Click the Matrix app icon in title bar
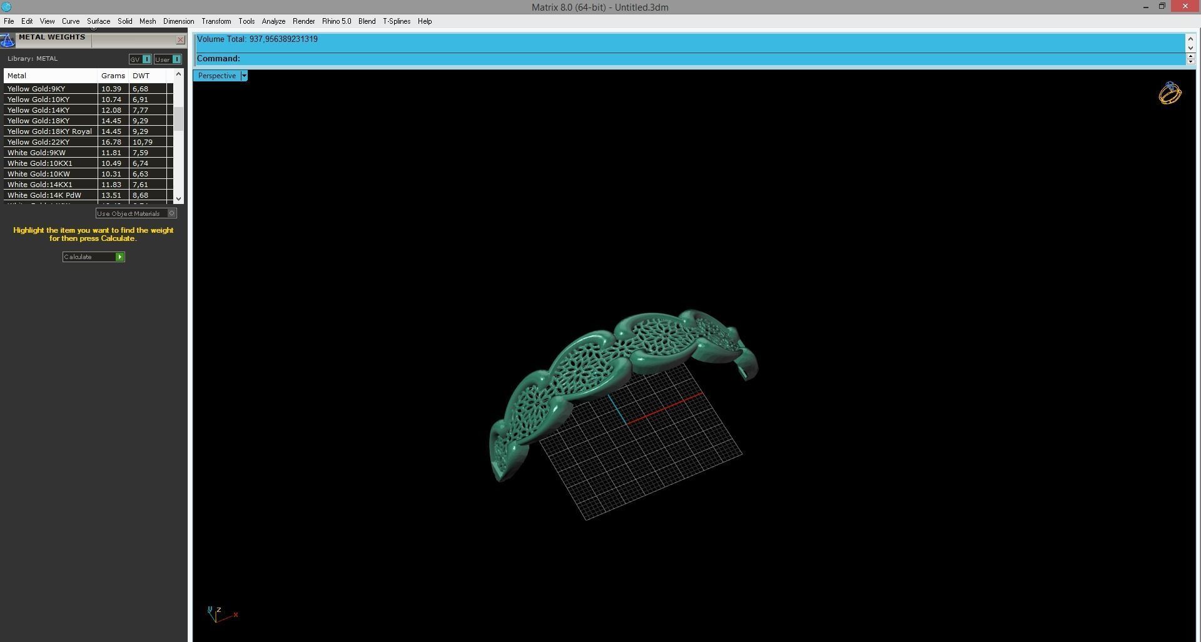1201x642 pixels. point(6,7)
